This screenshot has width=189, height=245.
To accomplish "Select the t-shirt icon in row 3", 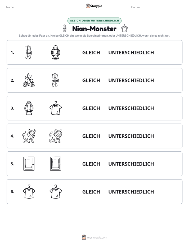I will click(56, 108).
